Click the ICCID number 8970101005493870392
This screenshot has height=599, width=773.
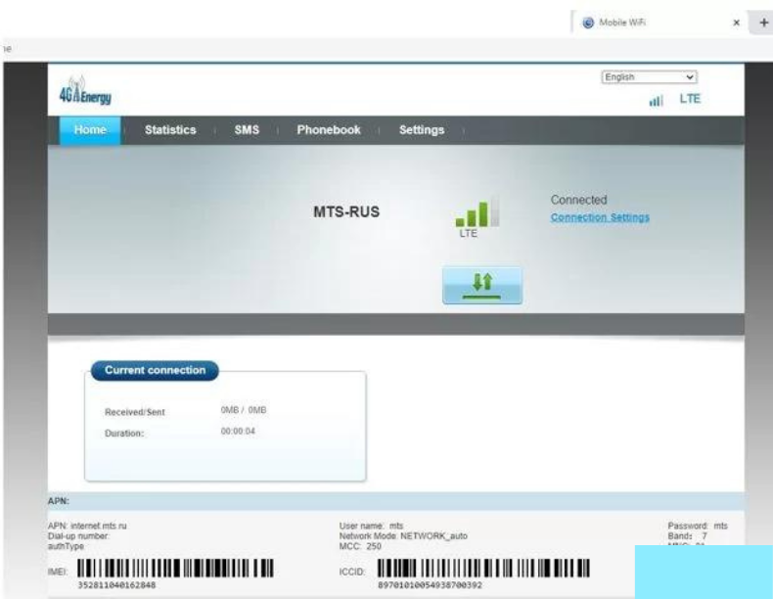pos(430,585)
